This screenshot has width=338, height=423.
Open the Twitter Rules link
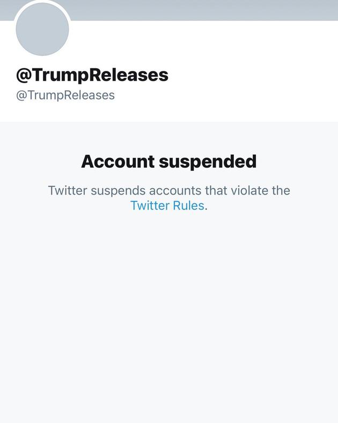pyautogui.click(x=167, y=205)
